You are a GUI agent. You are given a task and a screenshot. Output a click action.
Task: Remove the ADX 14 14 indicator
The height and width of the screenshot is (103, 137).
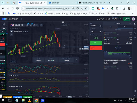click(x=19, y=65)
